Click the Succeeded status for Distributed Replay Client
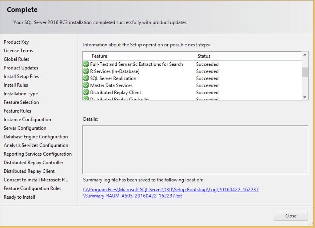This screenshot has height=228, width=315. tap(207, 92)
